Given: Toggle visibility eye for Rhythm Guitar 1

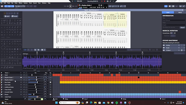Looking at the screenshot, I should pyautogui.click(x=21, y=77).
